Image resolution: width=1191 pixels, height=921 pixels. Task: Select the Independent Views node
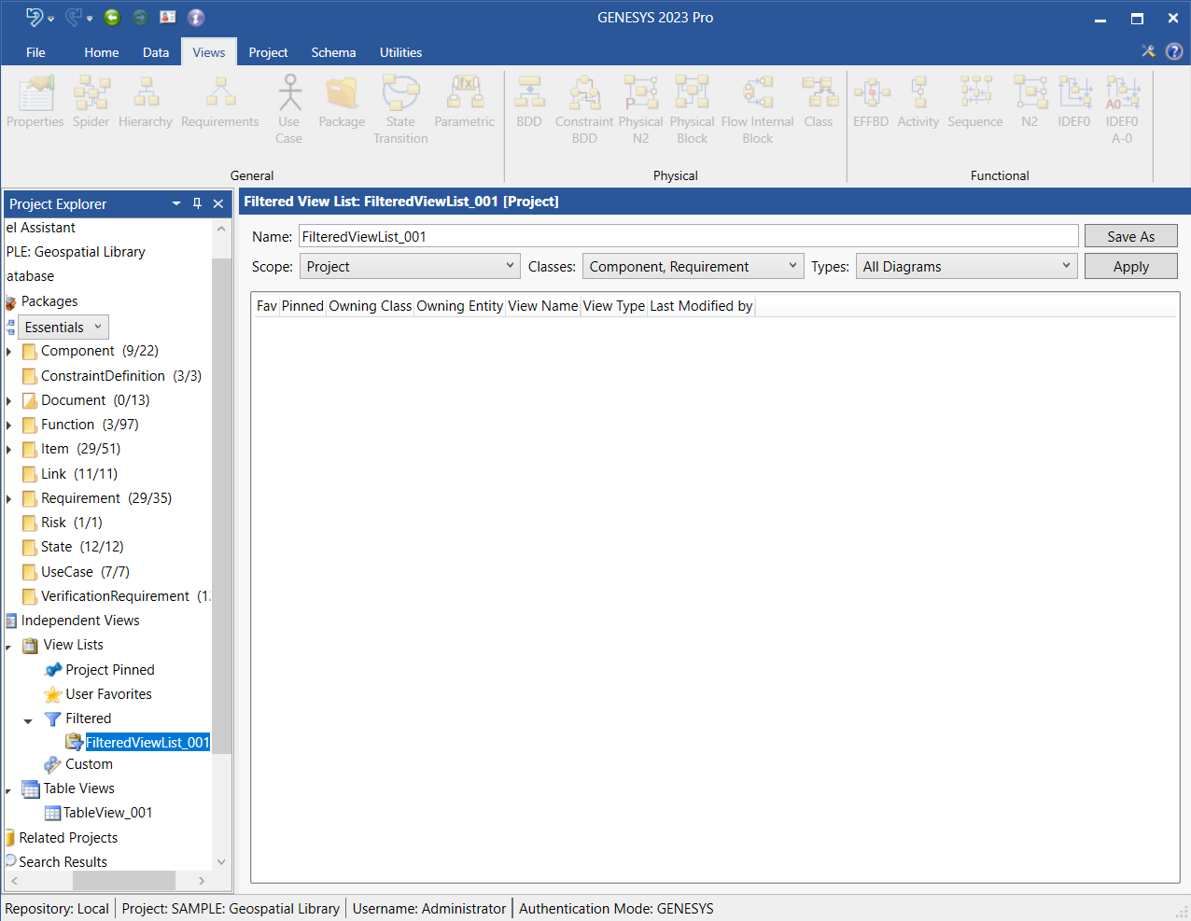80,621
